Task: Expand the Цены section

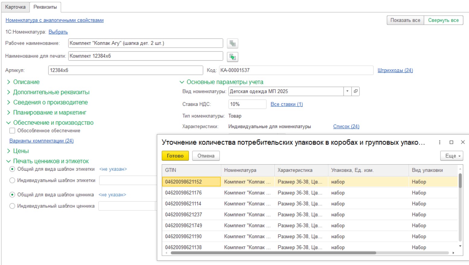Action: (21, 151)
